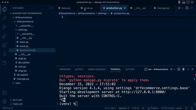Click the zsh - drfecommerce terminal label
Screen dimensions: 196x110
(156, 69)
